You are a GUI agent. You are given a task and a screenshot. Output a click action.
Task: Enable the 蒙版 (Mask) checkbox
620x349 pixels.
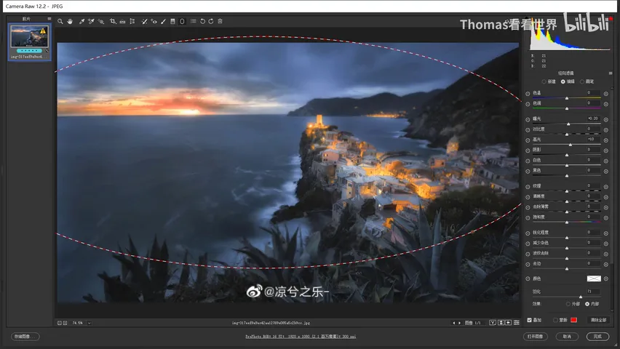coord(555,320)
